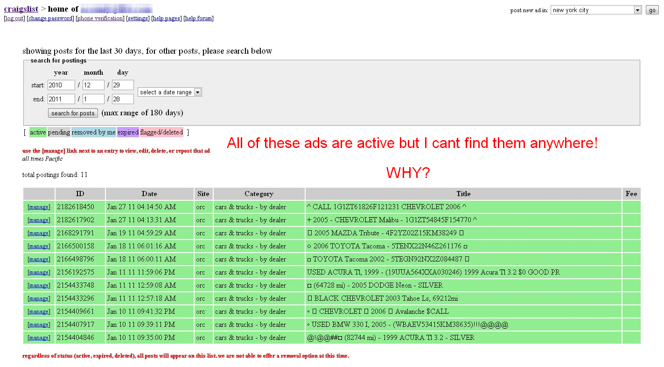Select the CALL 1G1ZT61826F121231 CHEVROLET title

pyautogui.click(x=386, y=207)
